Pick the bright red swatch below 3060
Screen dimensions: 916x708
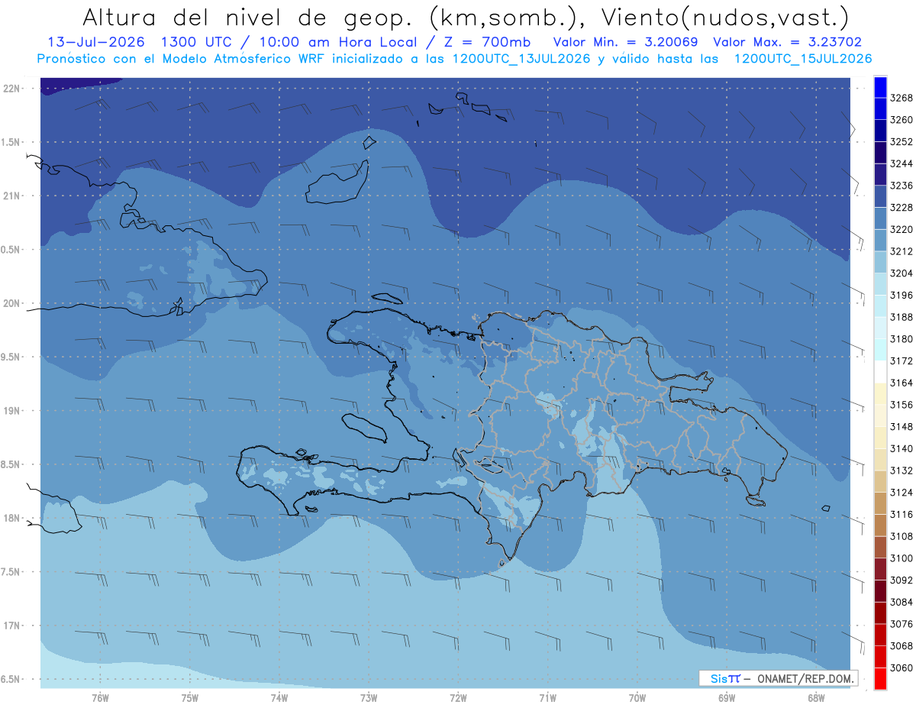[x=880, y=678]
